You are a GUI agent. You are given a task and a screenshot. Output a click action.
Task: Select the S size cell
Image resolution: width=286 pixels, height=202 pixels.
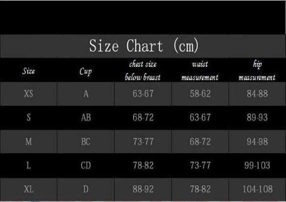pos(29,118)
